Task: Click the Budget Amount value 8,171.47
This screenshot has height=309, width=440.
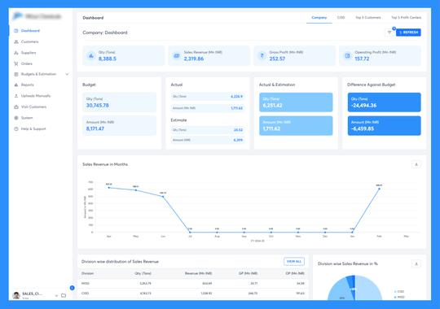Action: (x=95, y=128)
